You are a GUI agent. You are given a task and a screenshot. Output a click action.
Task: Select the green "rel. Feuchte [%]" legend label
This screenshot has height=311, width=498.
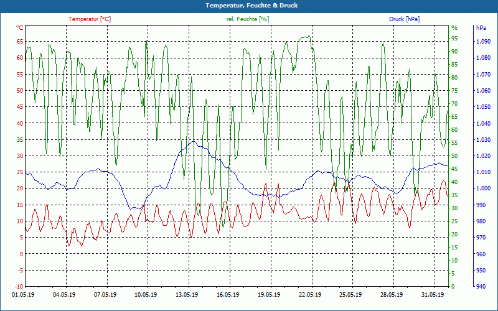[x=247, y=19]
